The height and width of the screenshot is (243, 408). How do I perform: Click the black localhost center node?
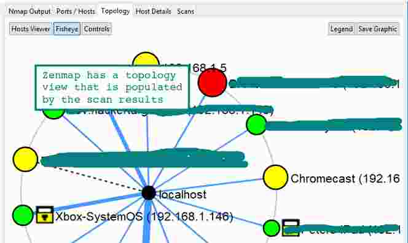[149, 193]
